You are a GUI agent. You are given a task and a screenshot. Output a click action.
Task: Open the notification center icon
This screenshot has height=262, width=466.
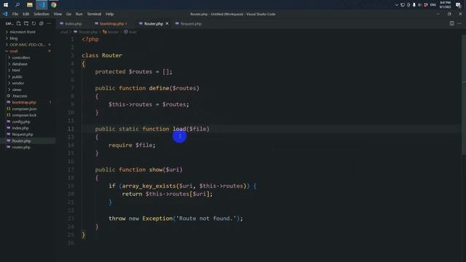click(x=458, y=5)
